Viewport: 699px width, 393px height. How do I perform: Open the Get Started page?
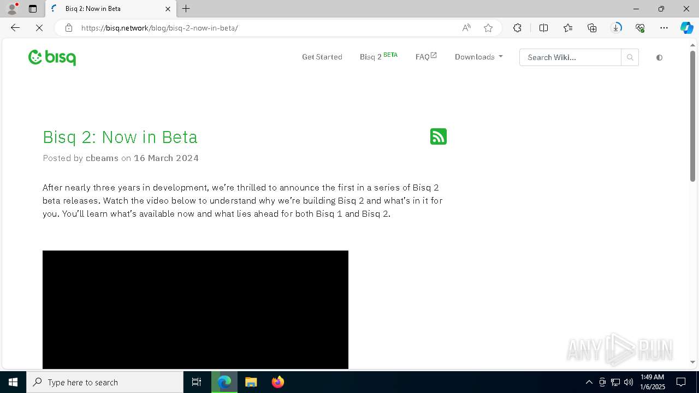tap(322, 57)
